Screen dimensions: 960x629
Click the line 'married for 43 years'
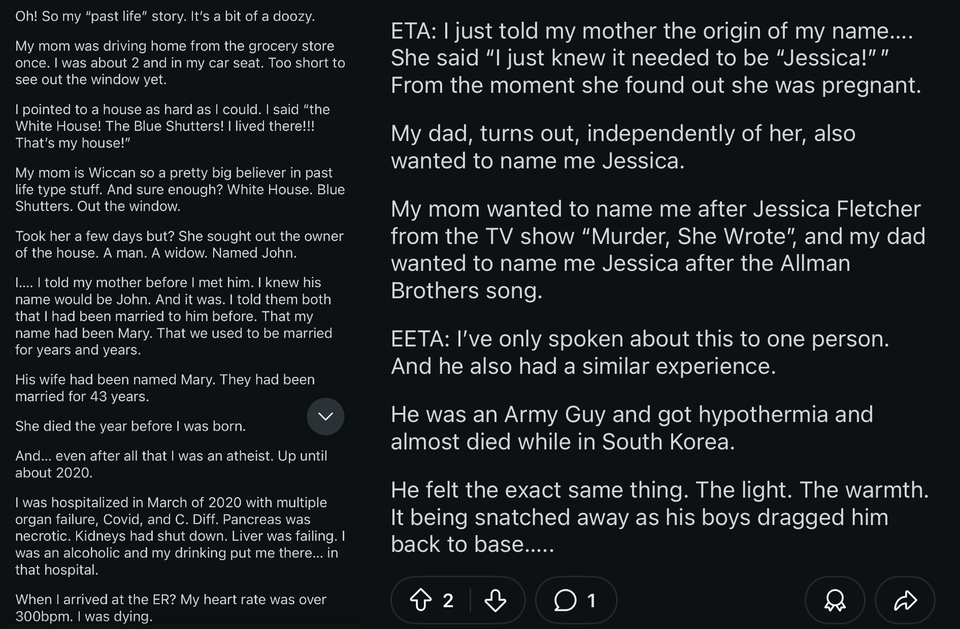[x=82, y=396]
